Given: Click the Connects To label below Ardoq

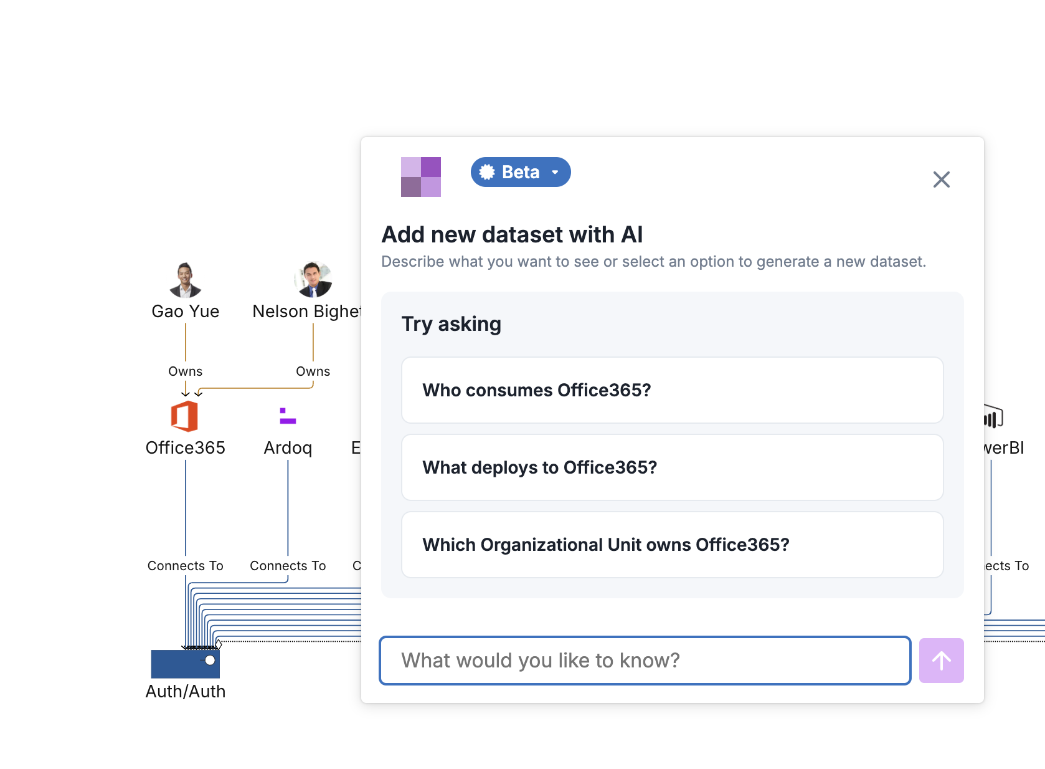Looking at the screenshot, I should [x=288, y=566].
